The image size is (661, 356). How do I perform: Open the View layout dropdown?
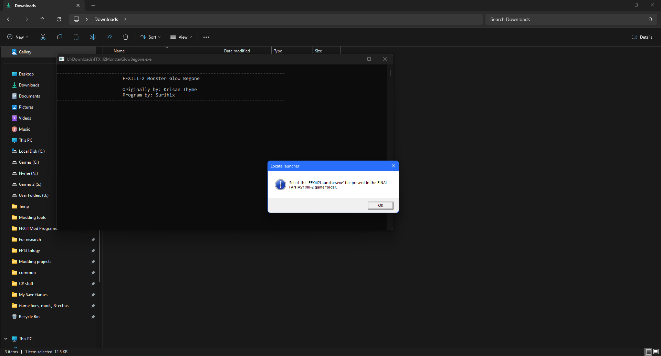point(181,37)
